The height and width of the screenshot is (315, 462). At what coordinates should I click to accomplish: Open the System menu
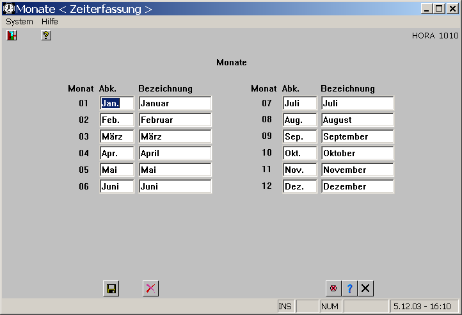coord(19,21)
